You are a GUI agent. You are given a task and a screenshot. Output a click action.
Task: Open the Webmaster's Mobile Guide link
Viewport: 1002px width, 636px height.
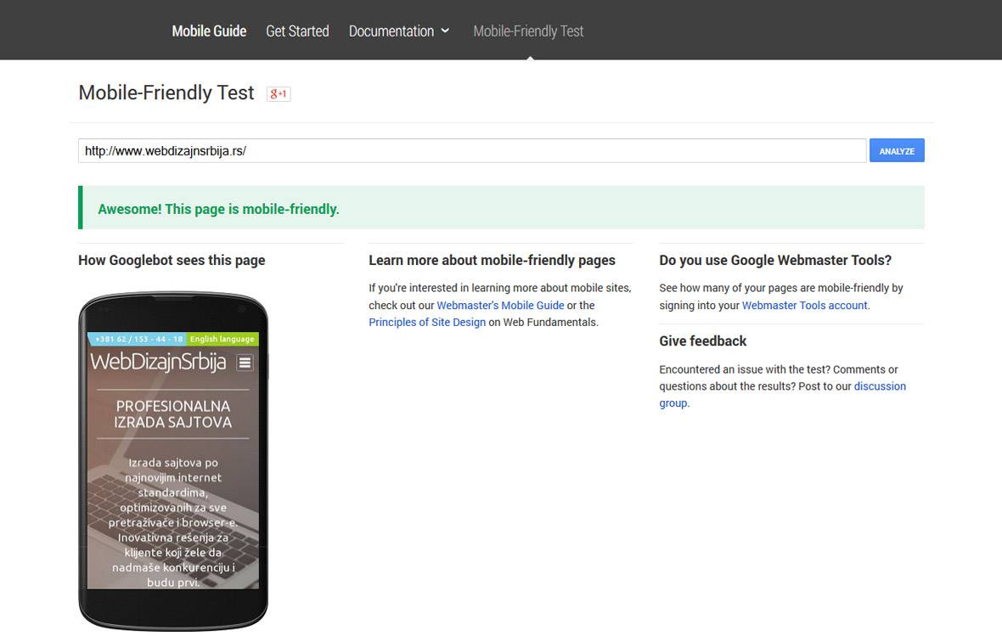500,306
